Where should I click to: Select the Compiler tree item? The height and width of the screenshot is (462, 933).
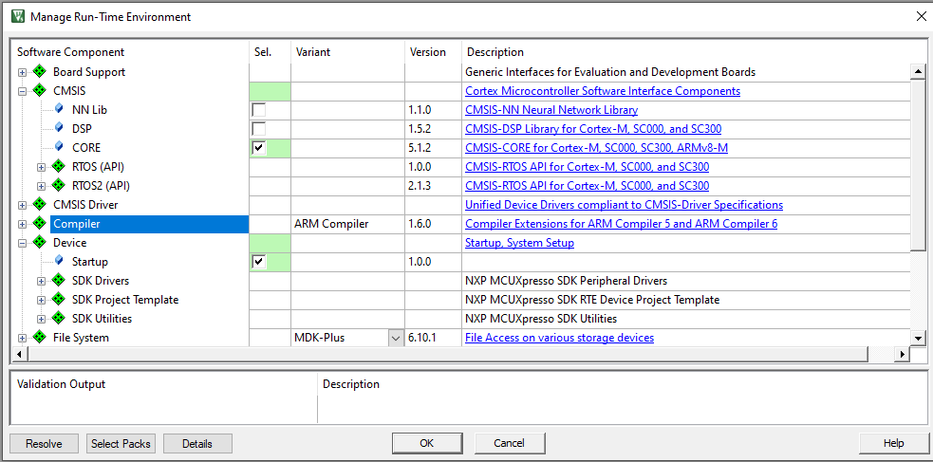click(77, 224)
